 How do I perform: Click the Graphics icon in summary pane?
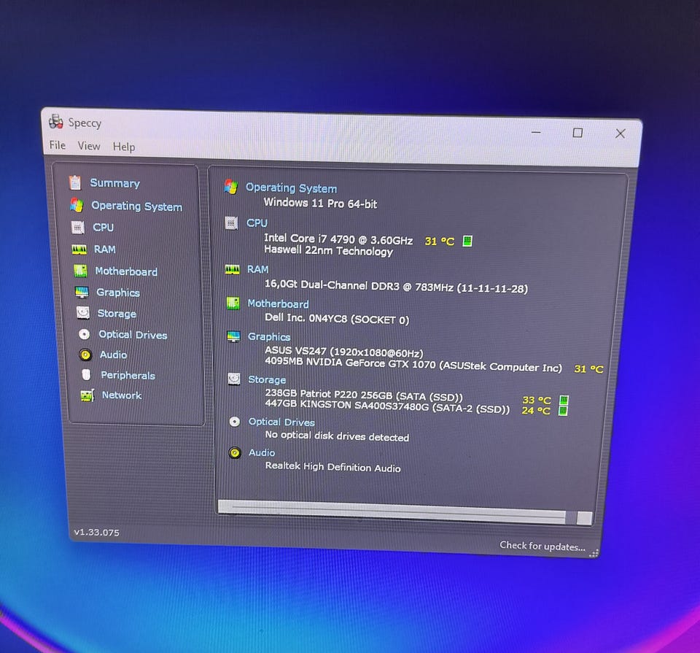click(x=233, y=336)
